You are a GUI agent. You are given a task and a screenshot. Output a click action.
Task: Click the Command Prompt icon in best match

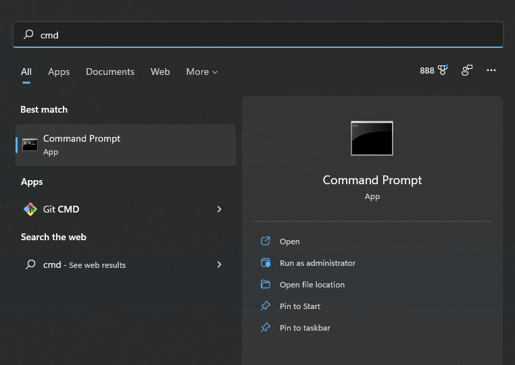click(30, 145)
